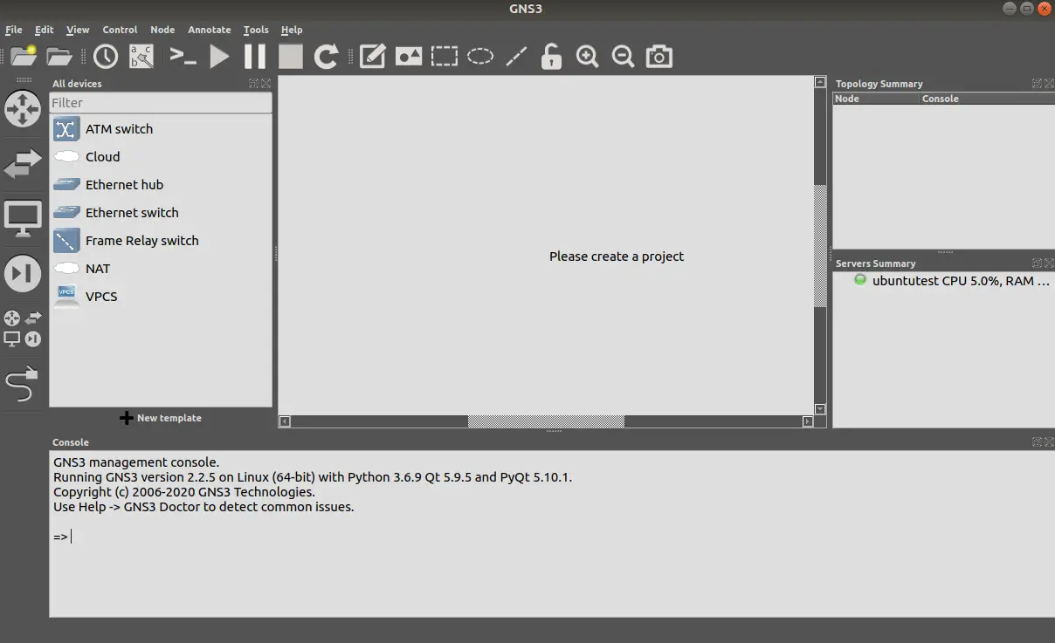Close the Topology Summary panel

(x=1049, y=84)
